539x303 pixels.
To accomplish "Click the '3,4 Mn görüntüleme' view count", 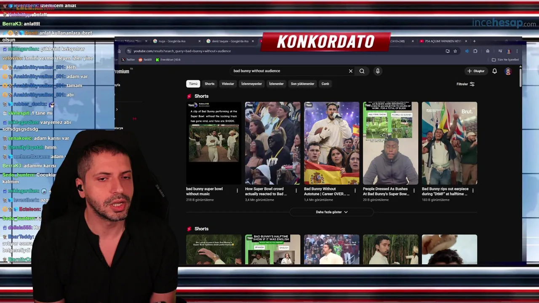I will [259, 200].
